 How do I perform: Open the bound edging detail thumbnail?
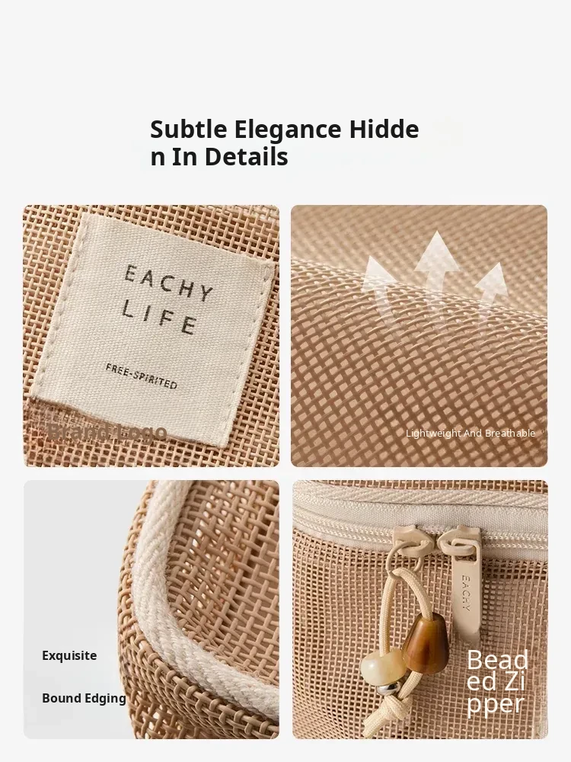click(151, 610)
